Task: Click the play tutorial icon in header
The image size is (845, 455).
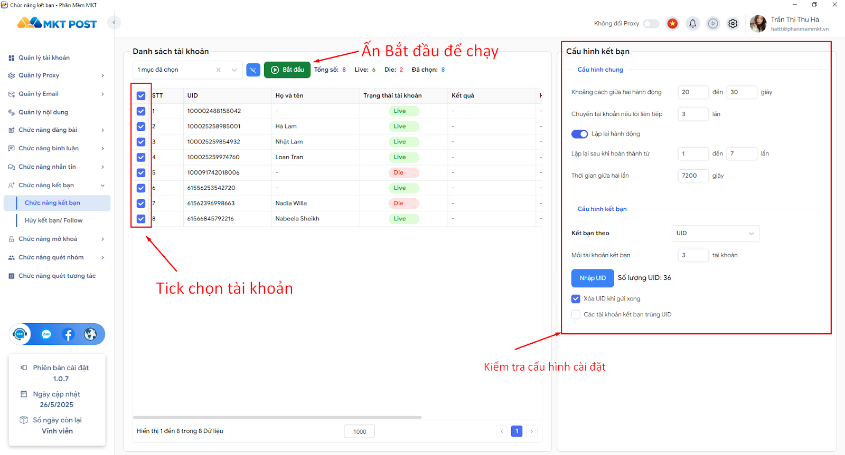Action: point(713,24)
